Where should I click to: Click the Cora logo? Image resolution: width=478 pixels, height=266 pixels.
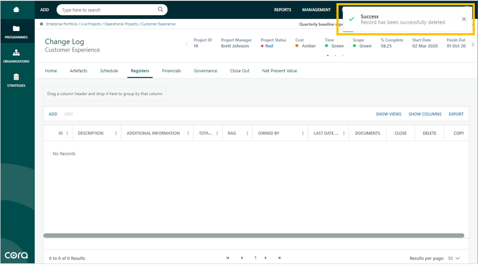[x=16, y=255]
